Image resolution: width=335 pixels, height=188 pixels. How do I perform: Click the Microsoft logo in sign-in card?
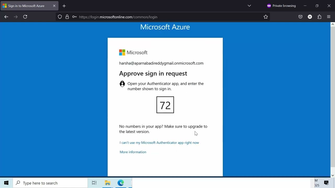coord(133,52)
